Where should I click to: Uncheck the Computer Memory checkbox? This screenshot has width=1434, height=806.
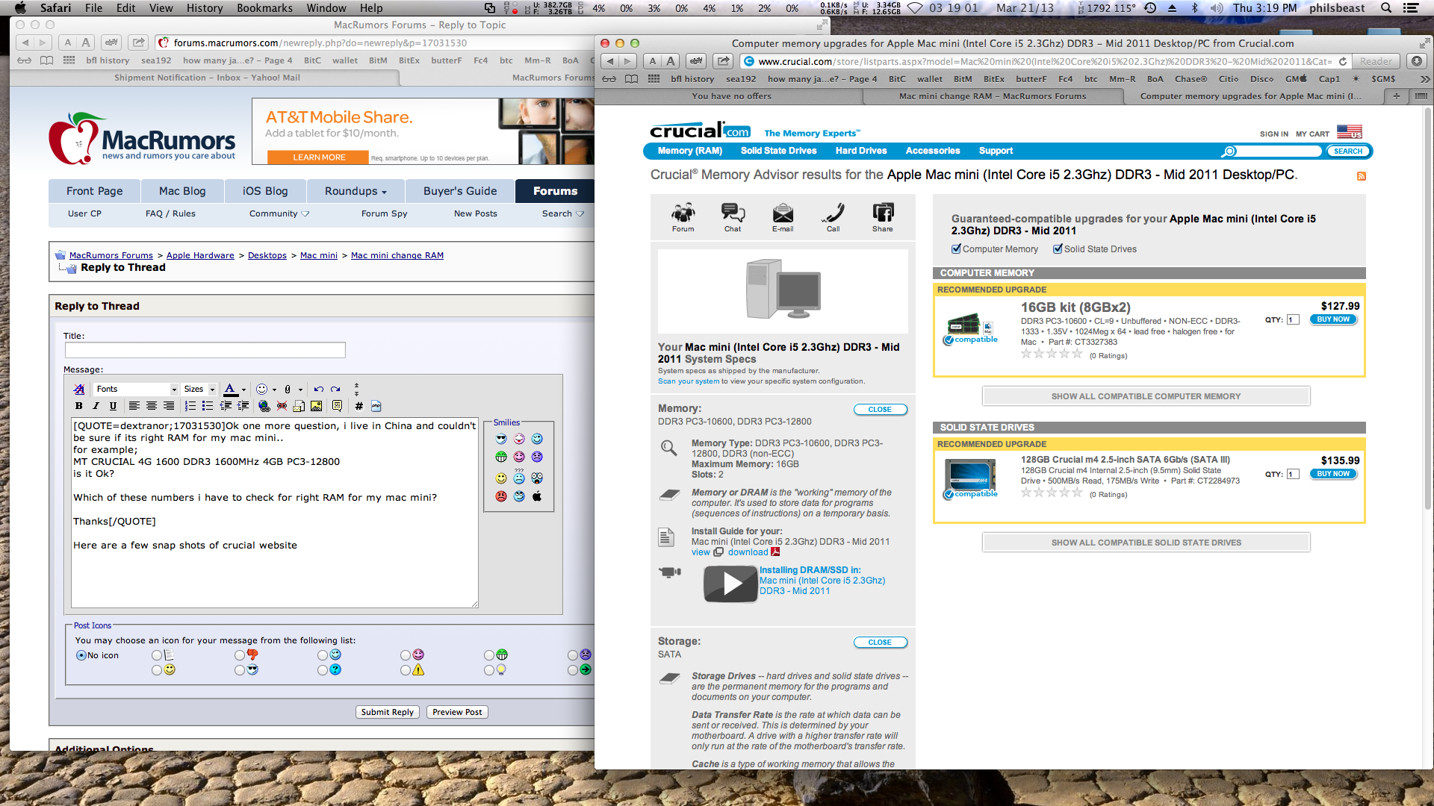(x=956, y=249)
